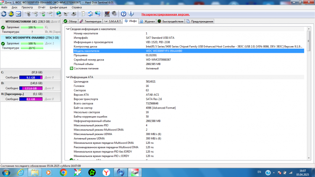
Task: Click the dark drive device toolbar icon
Action: click(x=74, y=14)
